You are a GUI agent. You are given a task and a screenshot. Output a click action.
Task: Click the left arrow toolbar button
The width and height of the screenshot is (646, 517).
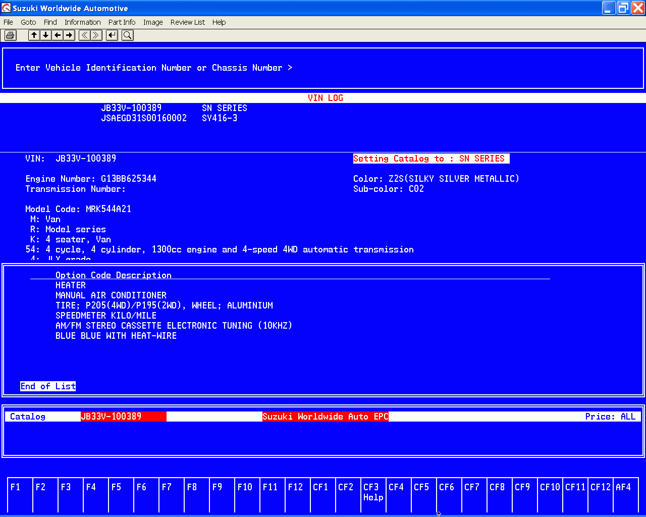[x=58, y=35]
